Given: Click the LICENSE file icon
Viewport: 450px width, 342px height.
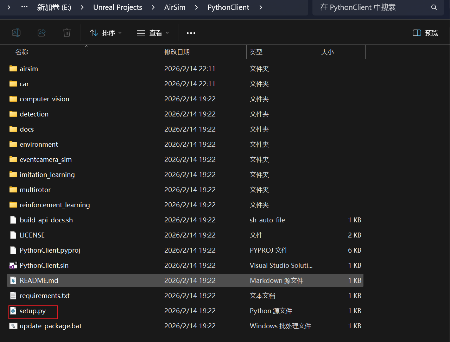Looking at the screenshot, I should click(13, 235).
